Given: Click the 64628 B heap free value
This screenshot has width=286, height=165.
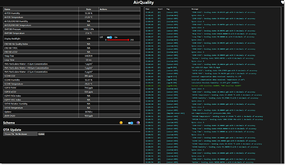Looking at the screenshot, I should pos(89,56).
